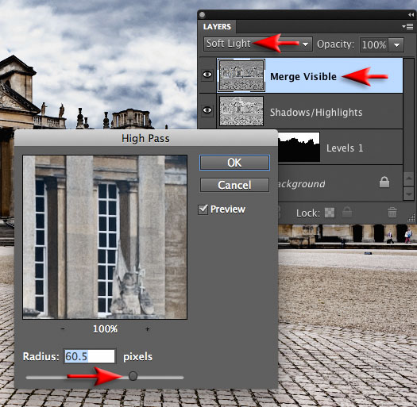Click the 100% preview zoom value
Screen dimensions: 417x407
[x=105, y=329]
